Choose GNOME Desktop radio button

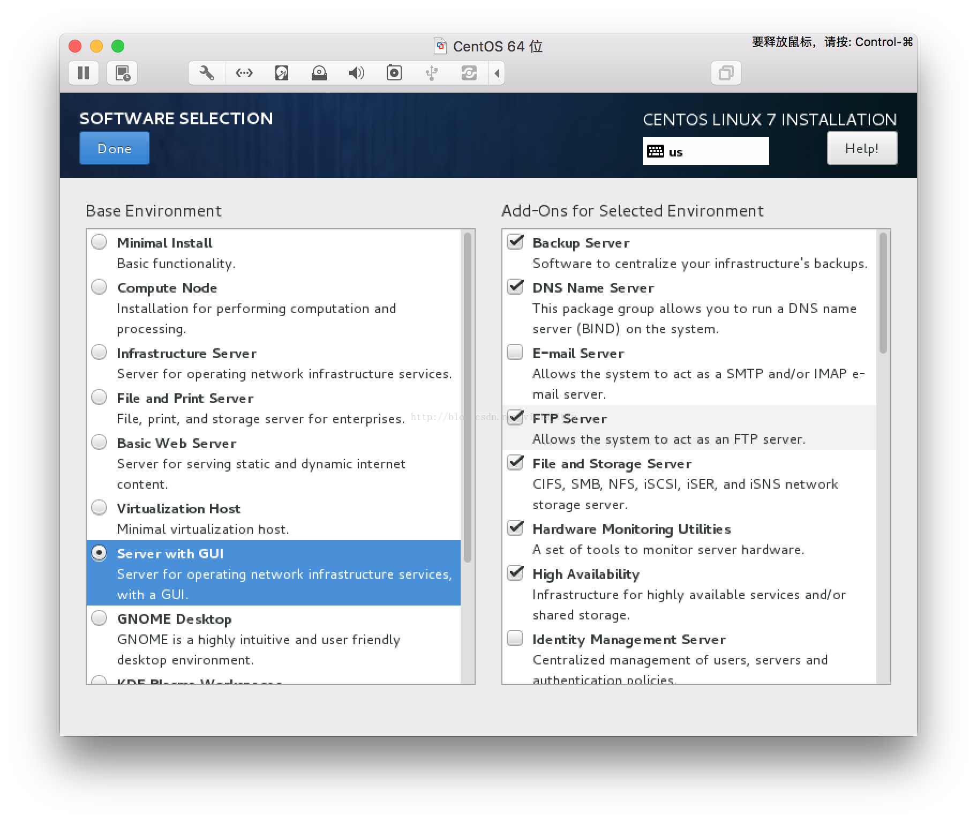(99, 618)
